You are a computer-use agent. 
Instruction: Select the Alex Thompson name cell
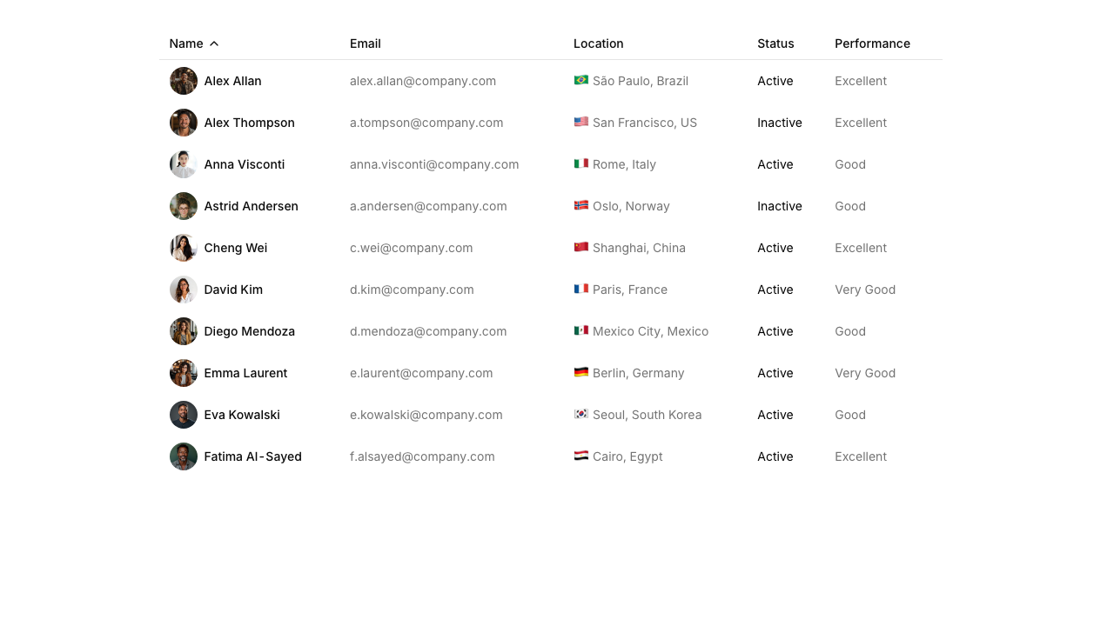click(250, 123)
